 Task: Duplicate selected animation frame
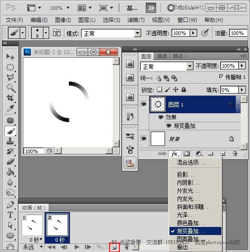pos(114,248)
